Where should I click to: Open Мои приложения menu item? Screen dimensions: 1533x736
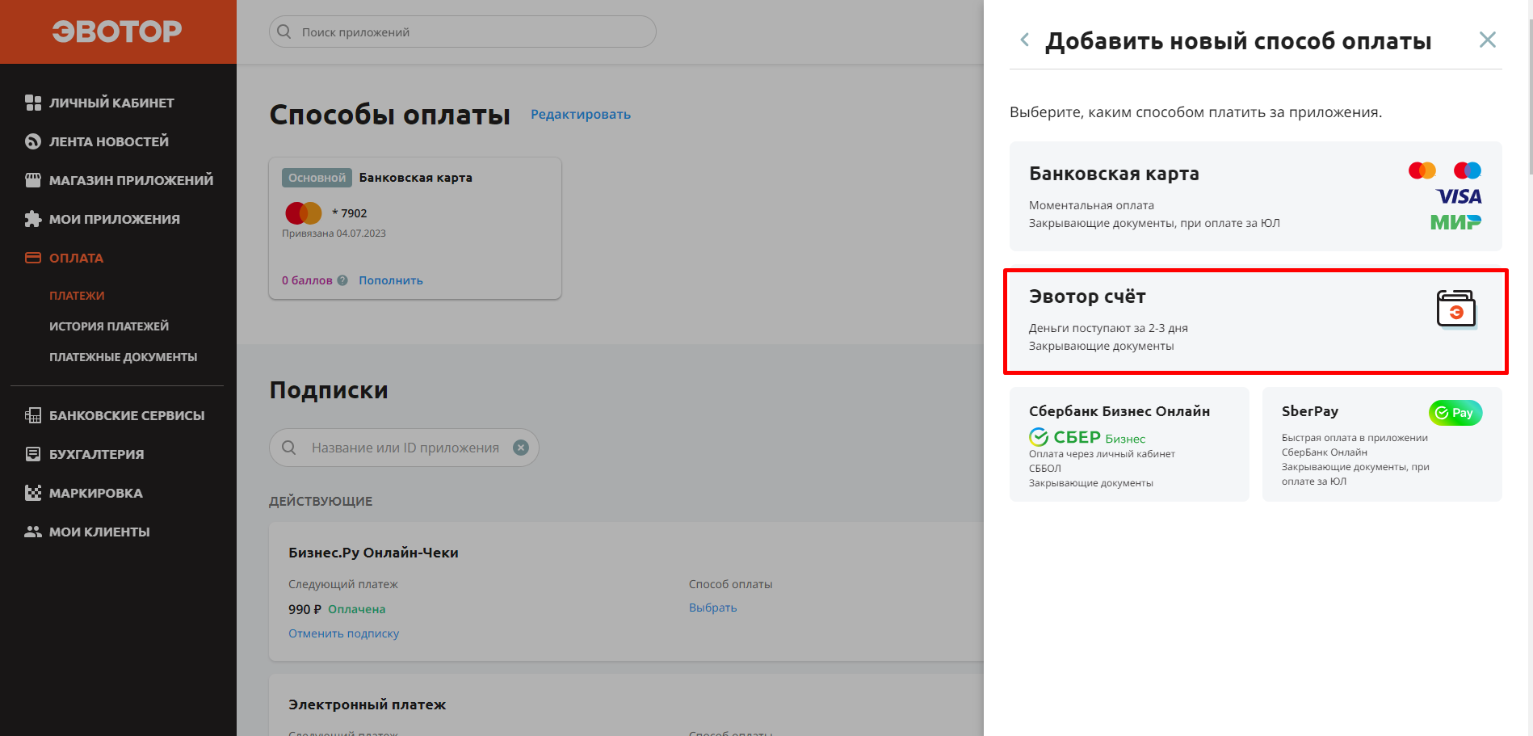point(115,219)
